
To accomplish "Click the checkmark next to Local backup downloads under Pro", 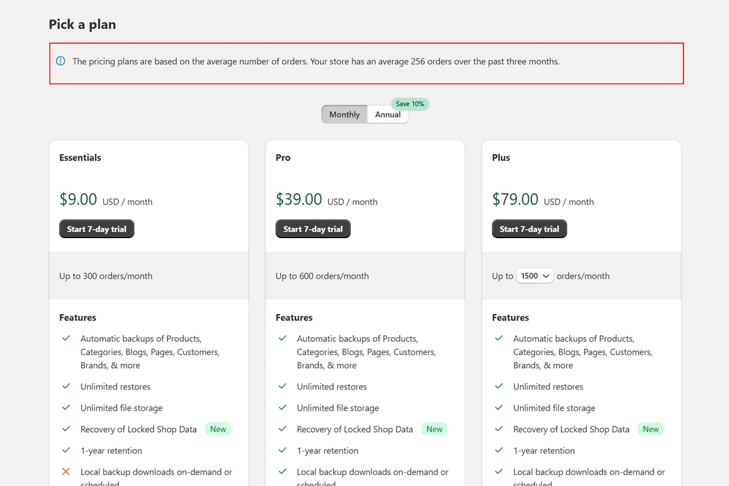I will tap(282, 471).
